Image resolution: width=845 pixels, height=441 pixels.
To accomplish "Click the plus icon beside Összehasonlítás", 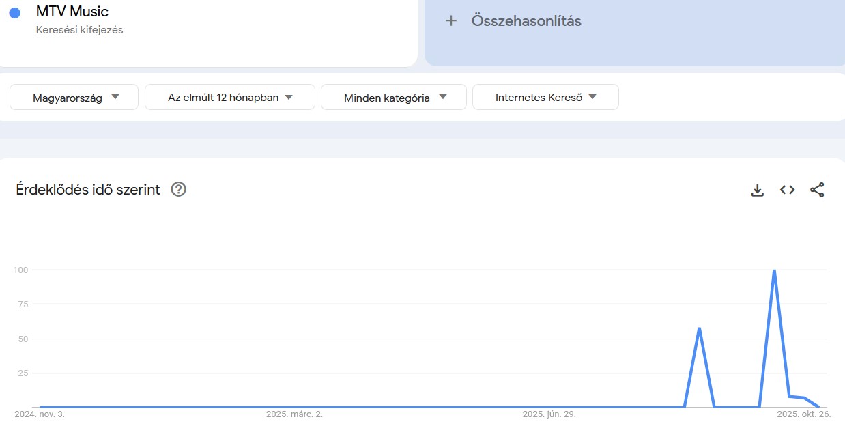I will click(451, 20).
